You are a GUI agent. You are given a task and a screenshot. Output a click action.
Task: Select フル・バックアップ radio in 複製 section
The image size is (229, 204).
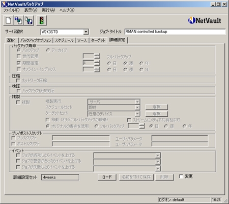96,126
